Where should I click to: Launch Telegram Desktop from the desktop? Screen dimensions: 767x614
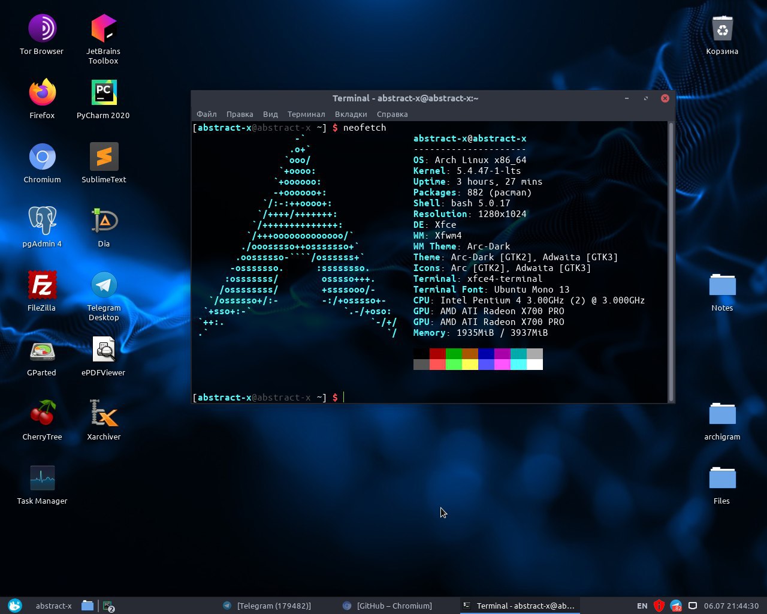(x=104, y=296)
